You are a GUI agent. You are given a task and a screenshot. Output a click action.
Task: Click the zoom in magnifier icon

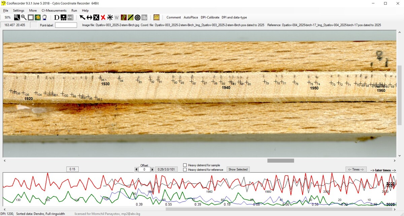point(17,17)
